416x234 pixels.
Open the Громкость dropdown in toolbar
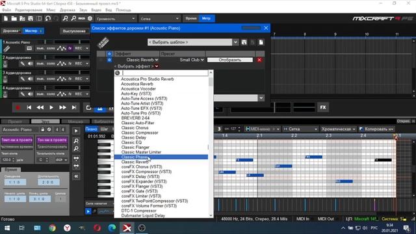(x=115, y=19)
